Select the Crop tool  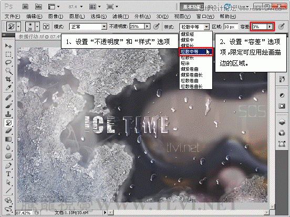8,79
